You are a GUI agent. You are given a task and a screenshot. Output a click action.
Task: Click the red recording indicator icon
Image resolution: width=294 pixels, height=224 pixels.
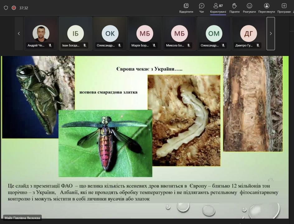tap(14, 8)
